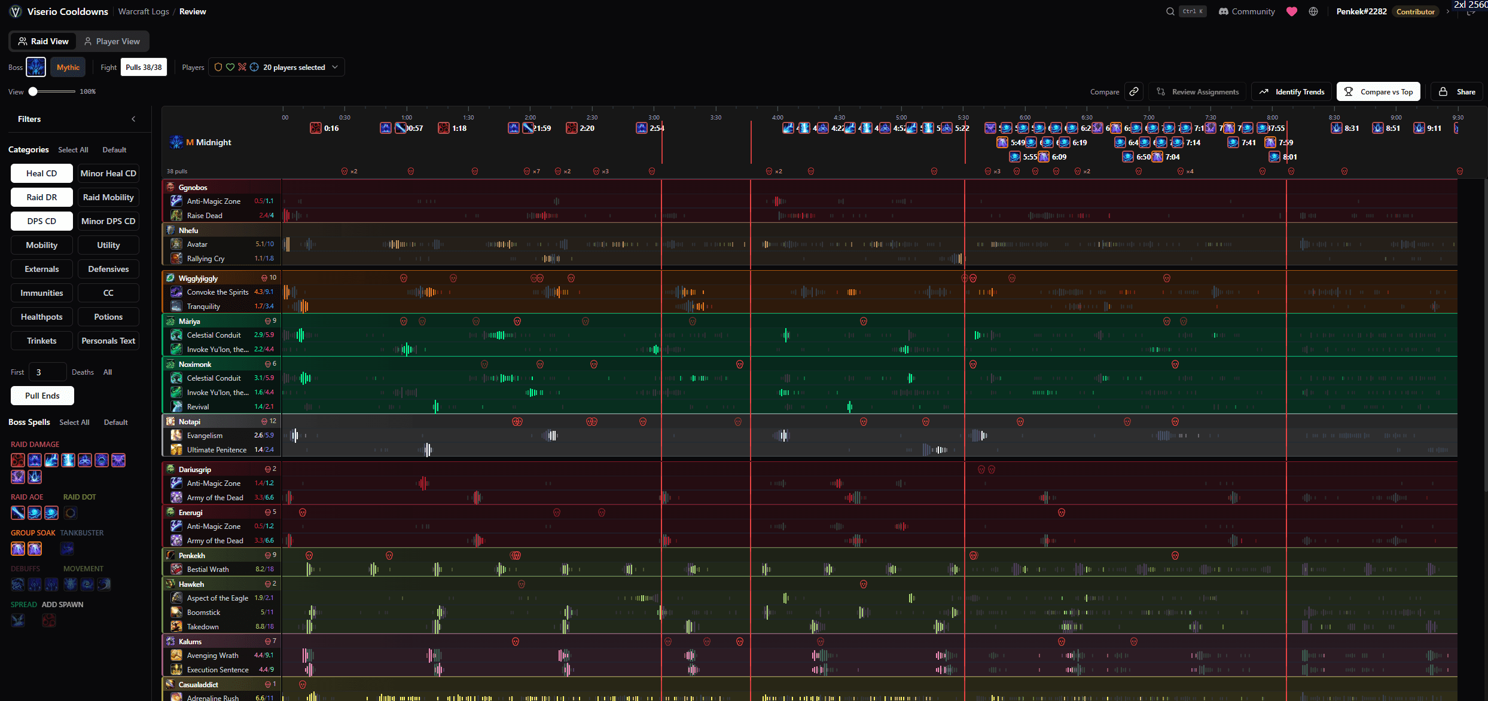Toggle fourth Raid Damage boss spell icon
Image resolution: width=1488 pixels, height=701 pixels.
(x=68, y=460)
